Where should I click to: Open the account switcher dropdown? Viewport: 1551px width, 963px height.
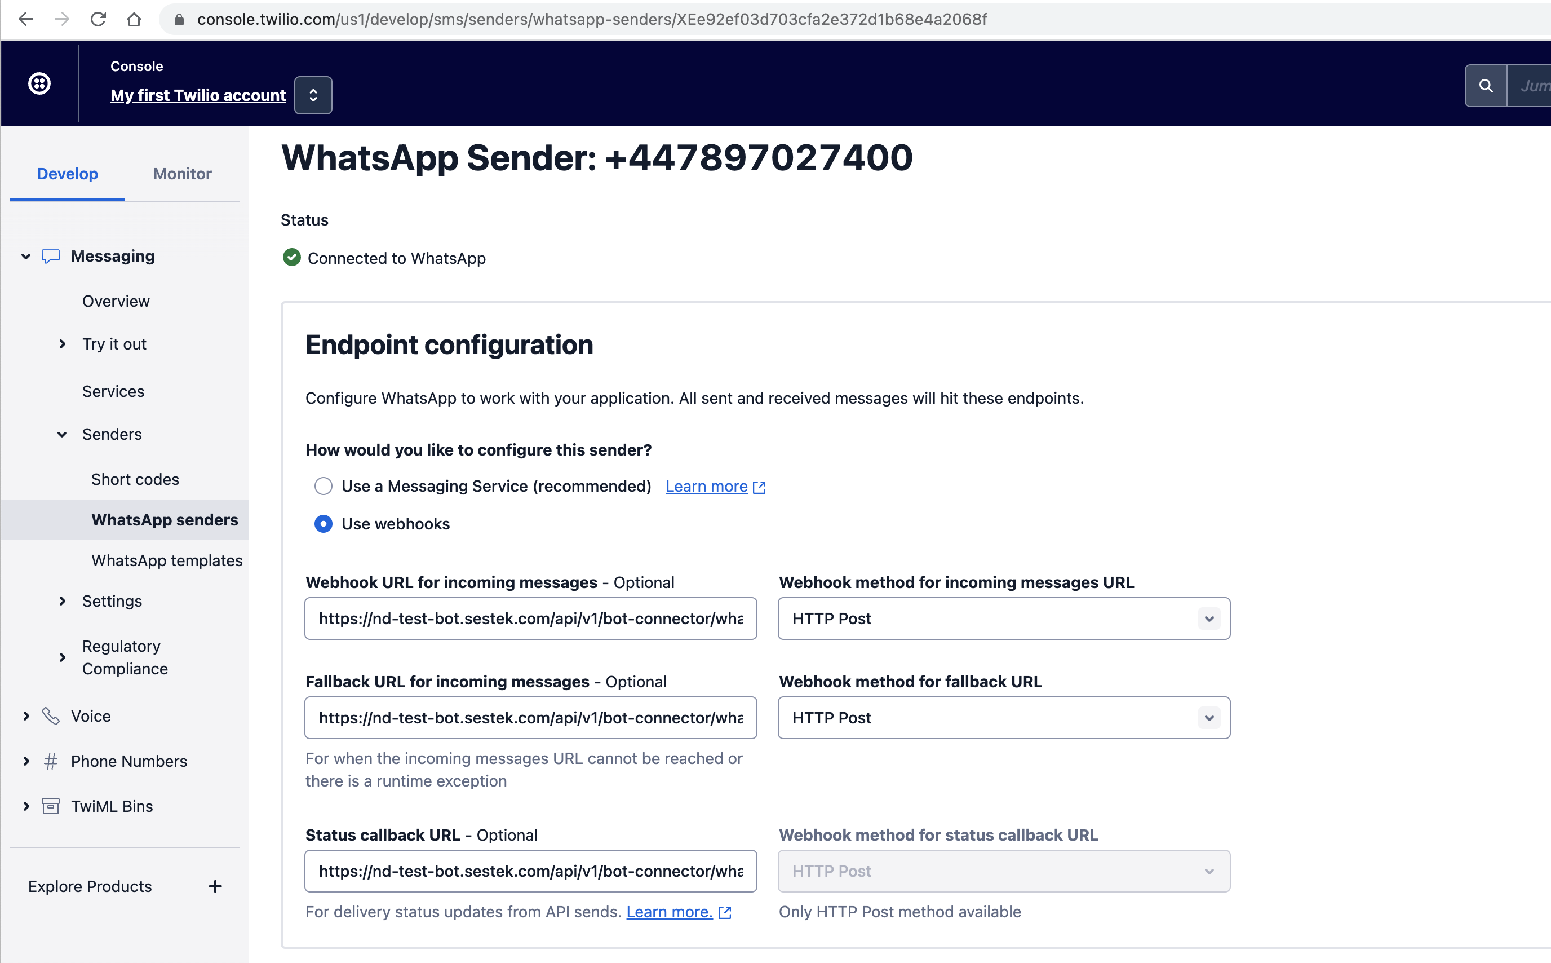point(313,95)
